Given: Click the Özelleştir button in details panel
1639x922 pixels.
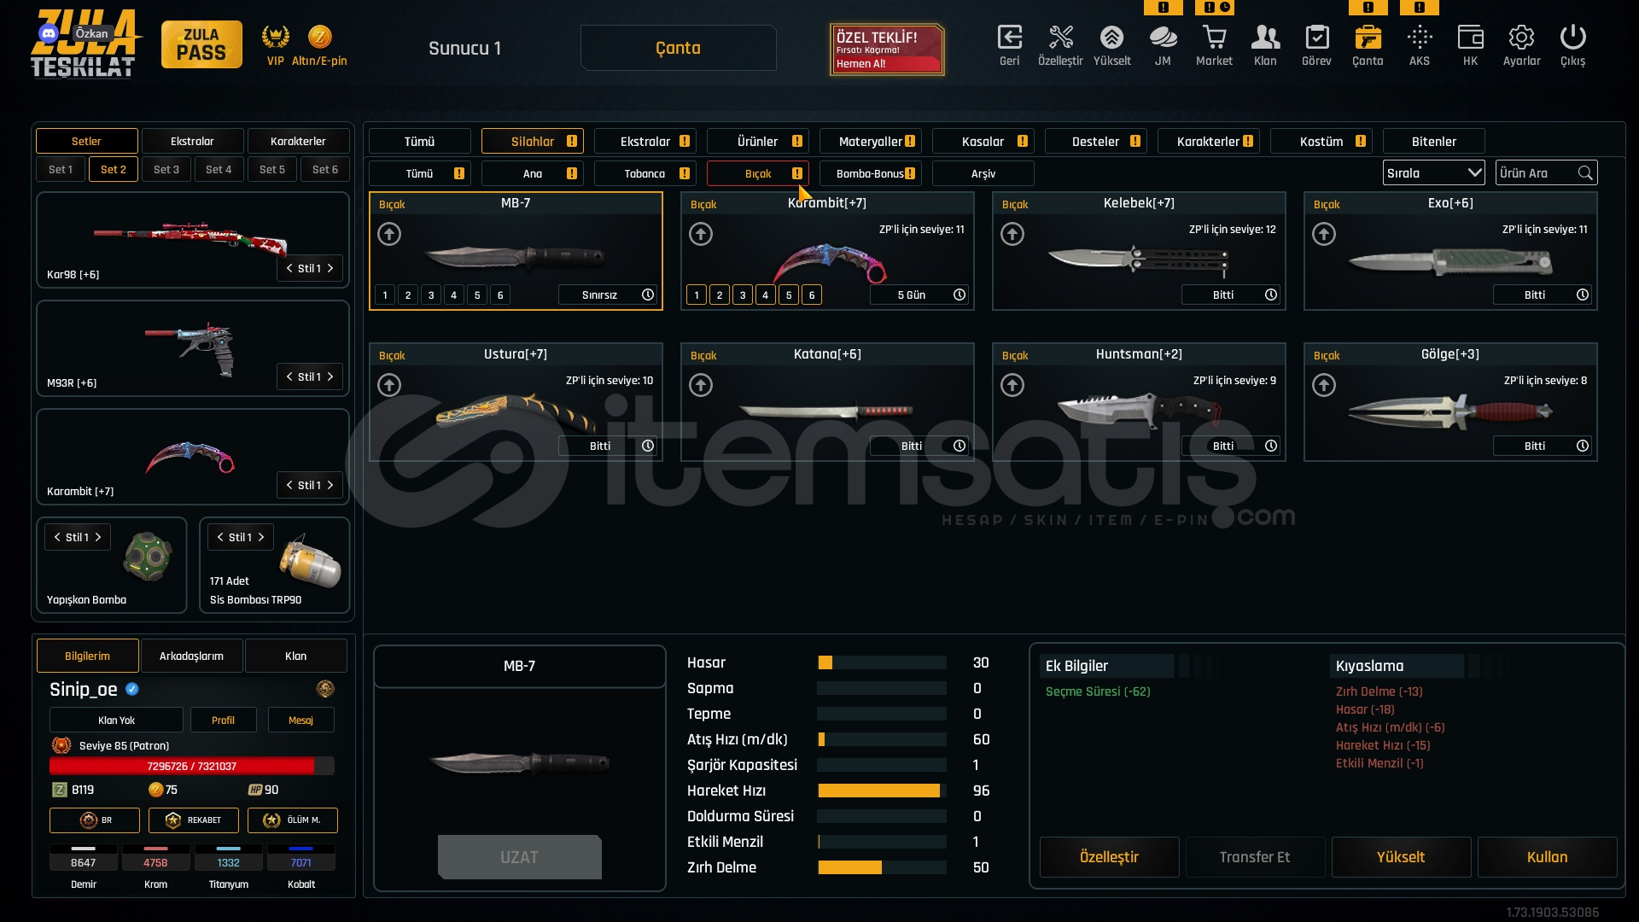Looking at the screenshot, I should (x=1109, y=857).
